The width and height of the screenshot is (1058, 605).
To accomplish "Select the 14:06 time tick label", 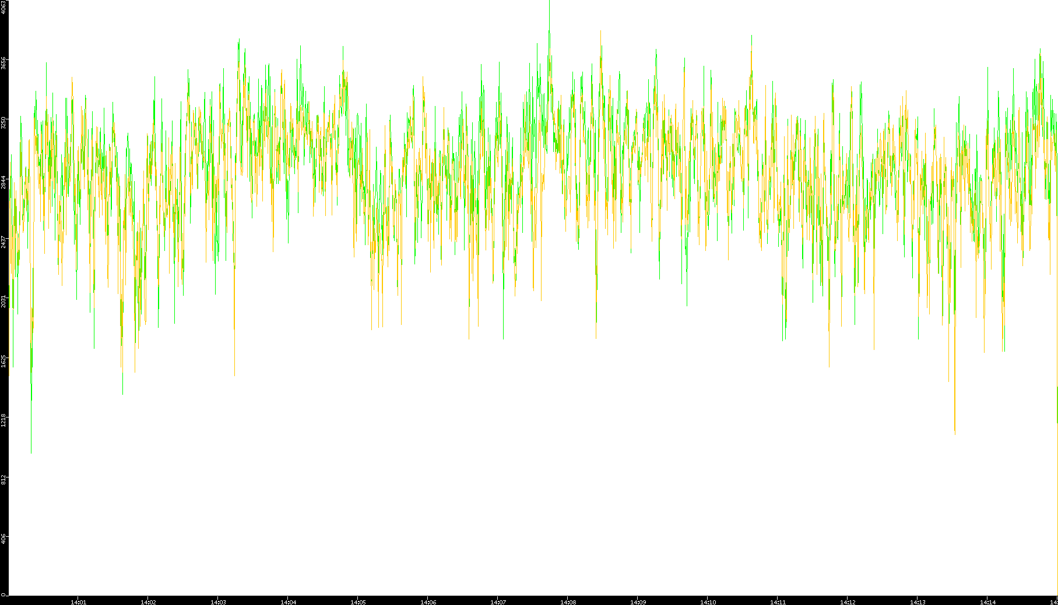I will (428, 602).
